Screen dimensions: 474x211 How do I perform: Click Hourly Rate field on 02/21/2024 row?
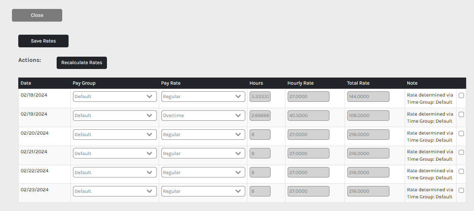(309, 154)
